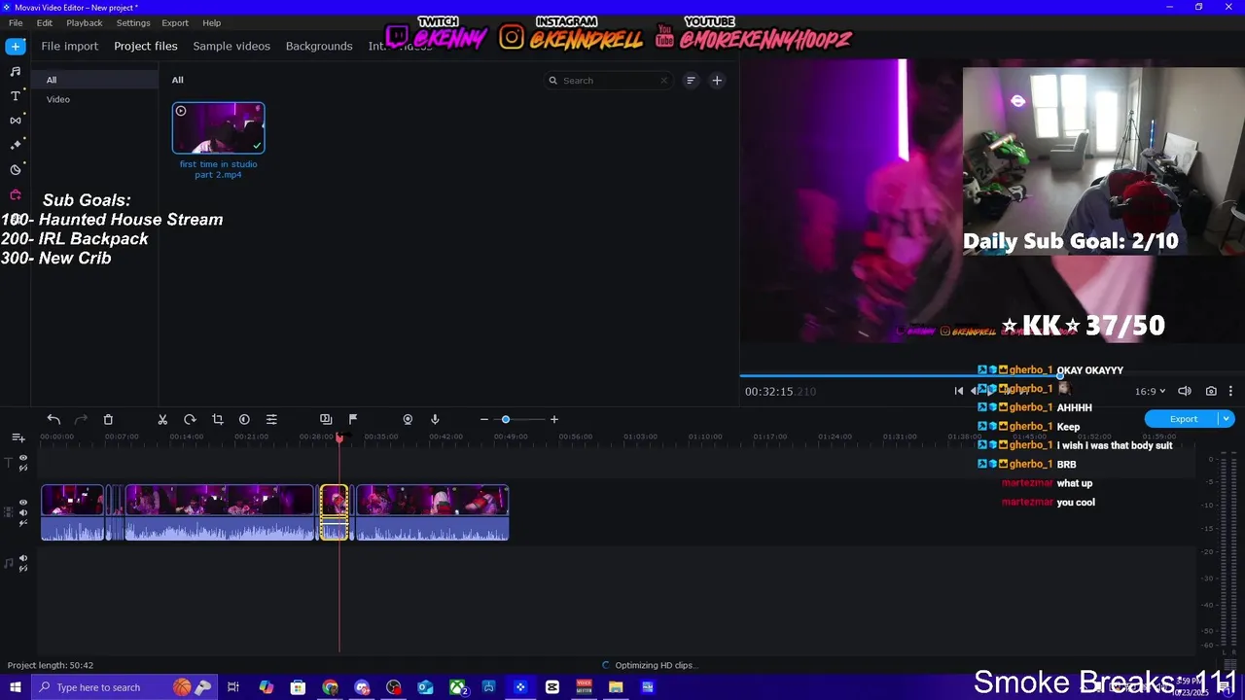Toggle visibility of the main video track
1245x700 pixels.
[23, 503]
